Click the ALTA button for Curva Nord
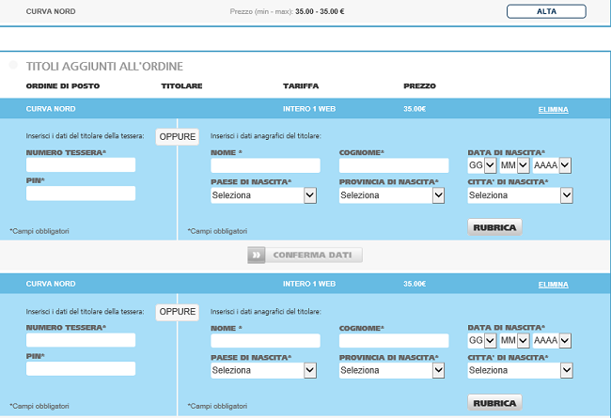The height and width of the screenshot is (418, 611). [546, 11]
